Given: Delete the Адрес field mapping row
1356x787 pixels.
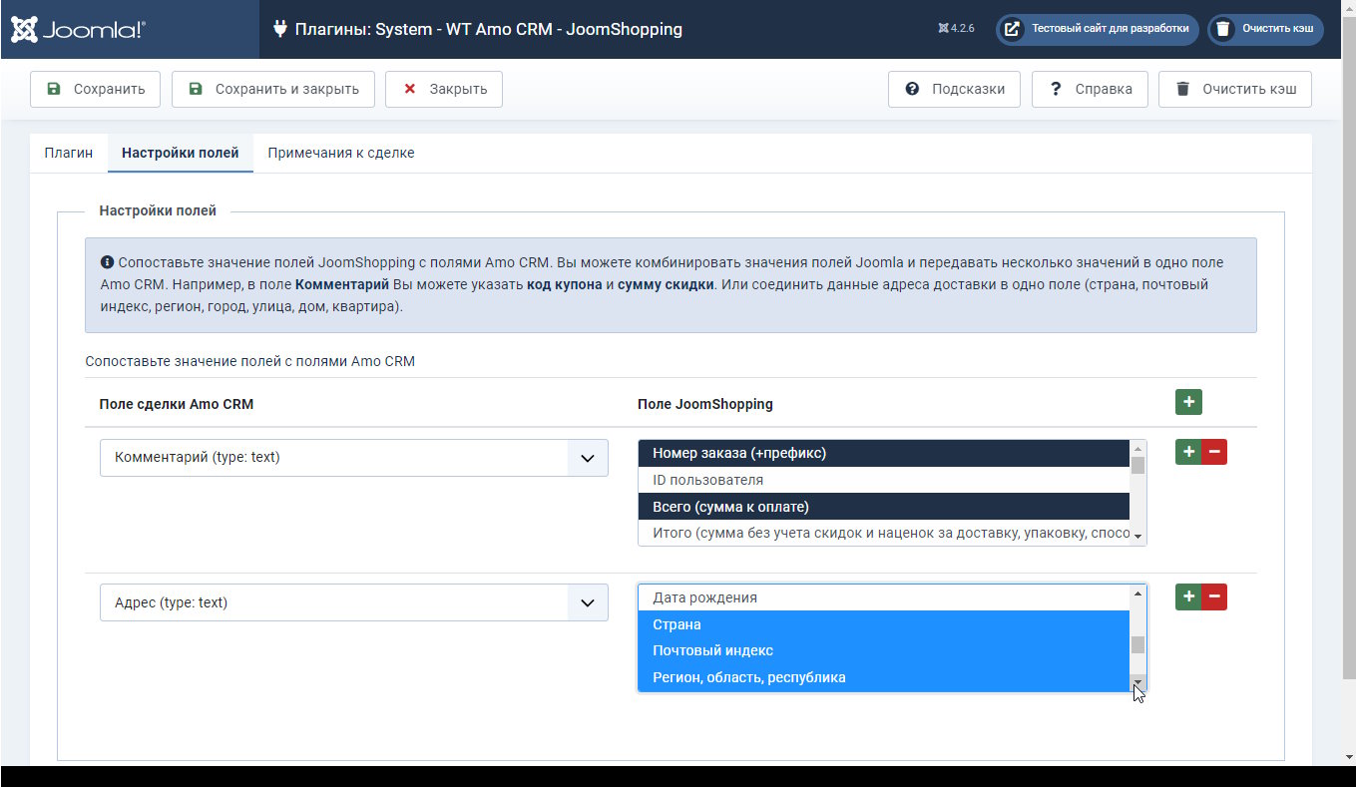Looking at the screenshot, I should 1214,596.
